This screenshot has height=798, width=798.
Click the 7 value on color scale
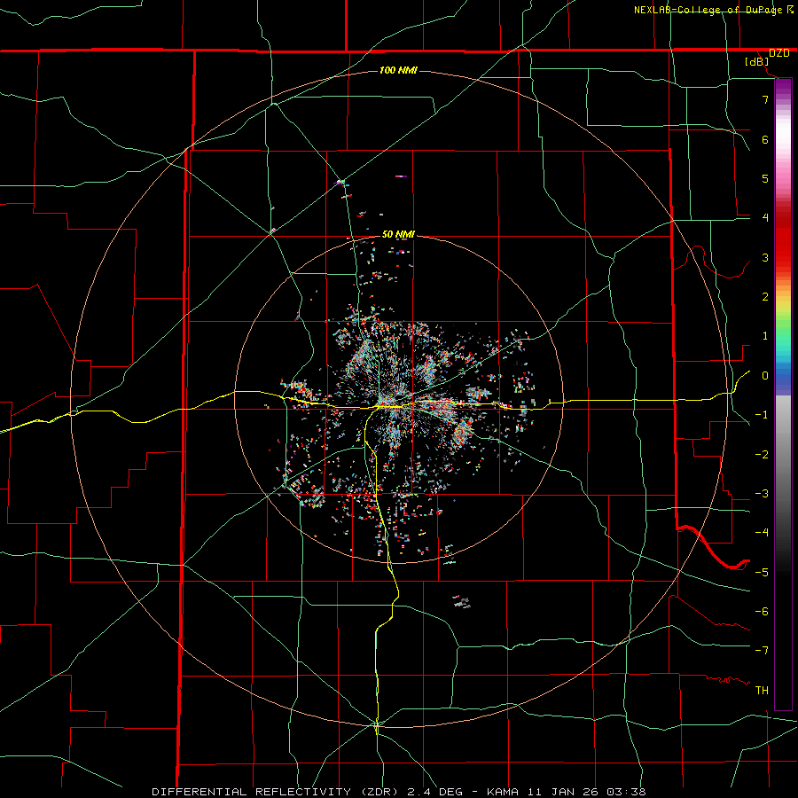765,99
